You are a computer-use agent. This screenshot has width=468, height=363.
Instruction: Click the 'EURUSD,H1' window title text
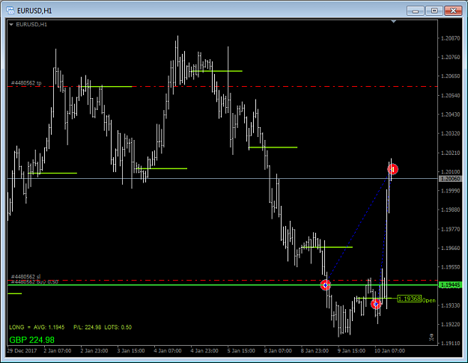[34, 11]
